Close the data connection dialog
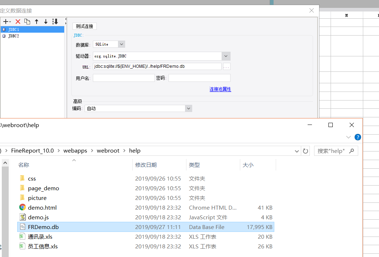379x257 pixels. pyautogui.click(x=312, y=10)
